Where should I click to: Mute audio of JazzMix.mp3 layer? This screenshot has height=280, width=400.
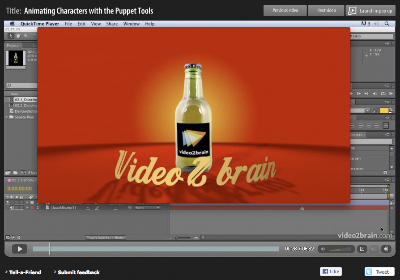click(12, 208)
